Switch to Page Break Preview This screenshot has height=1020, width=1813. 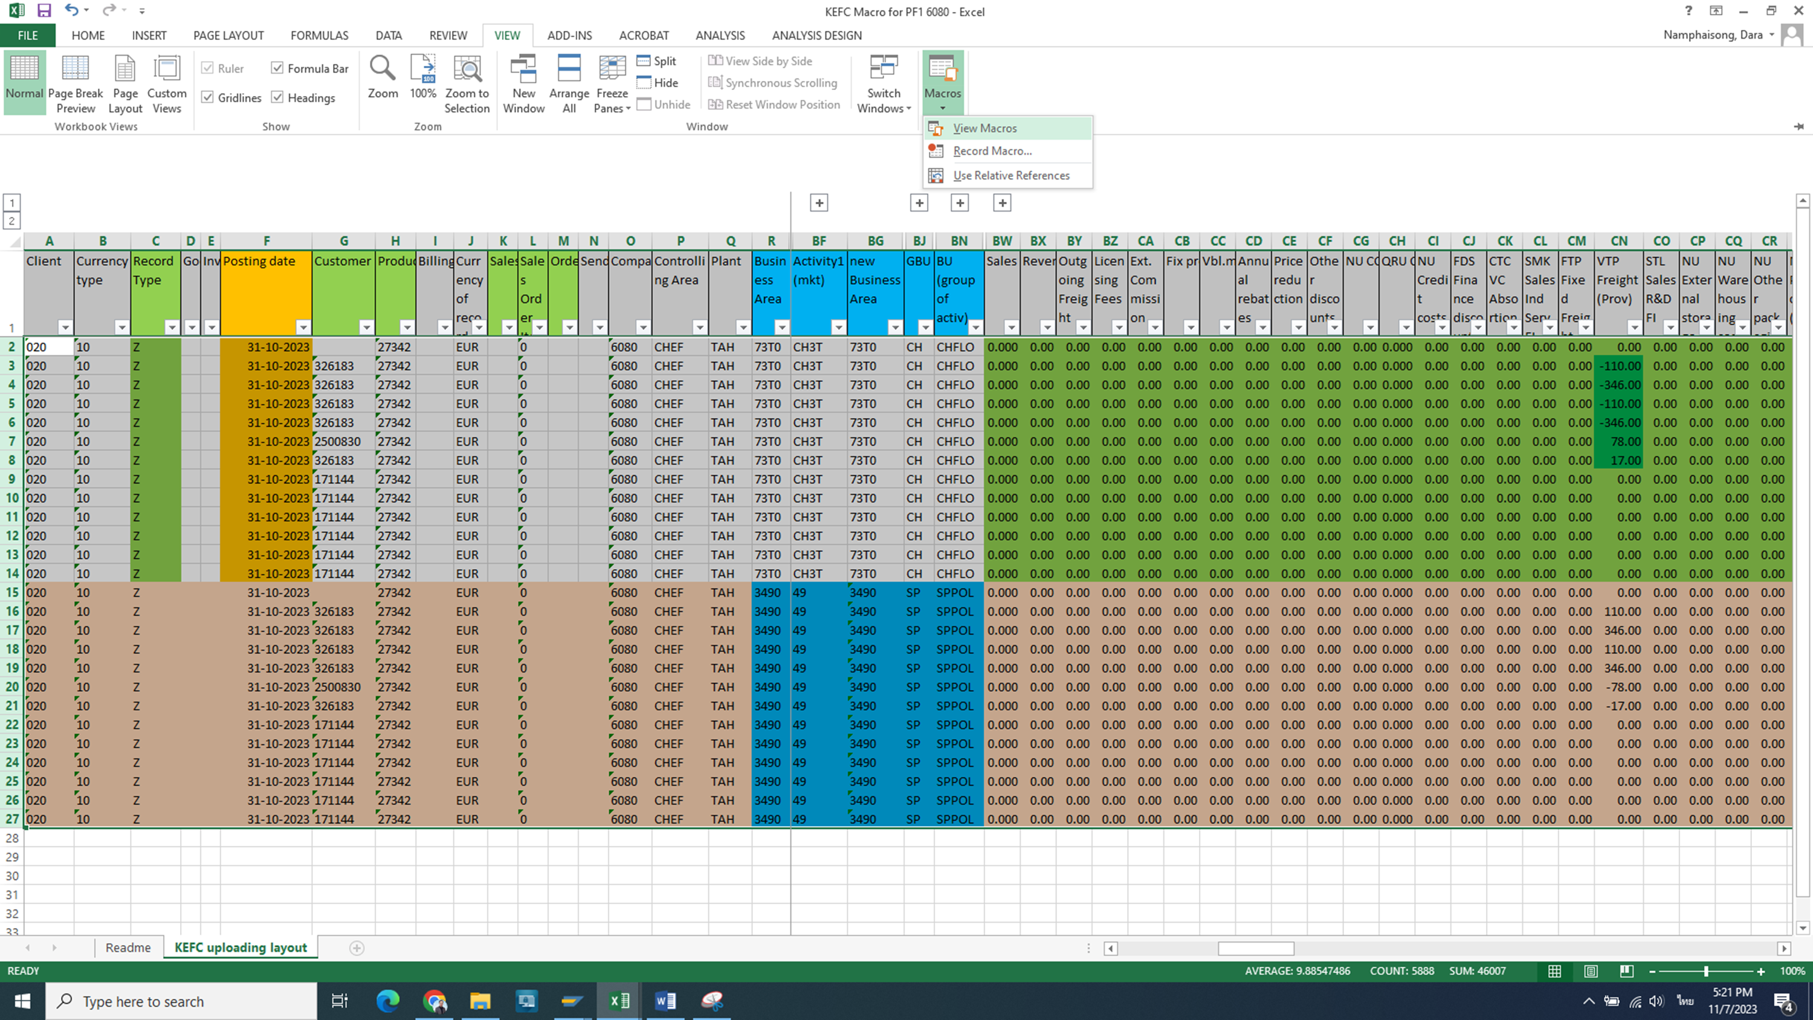tap(76, 69)
